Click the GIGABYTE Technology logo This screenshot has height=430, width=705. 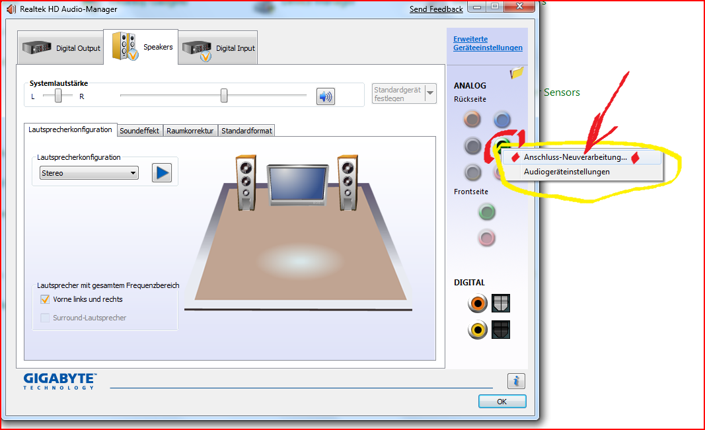(60, 381)
